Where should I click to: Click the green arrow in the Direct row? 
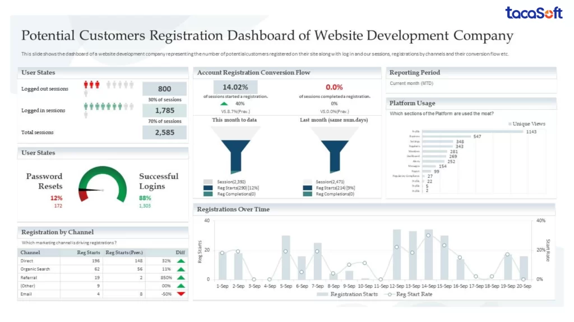click(x=181, y=261)
